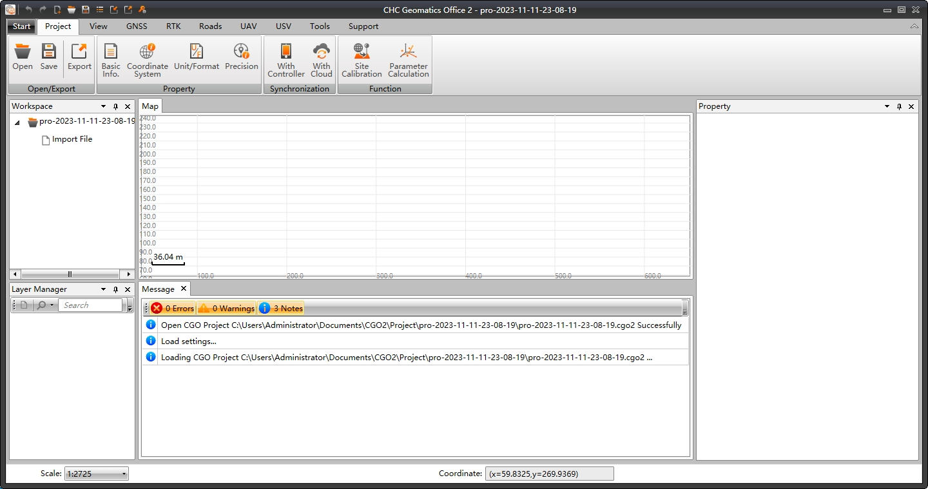Pin the Property panel

click(x=899, y=106)
